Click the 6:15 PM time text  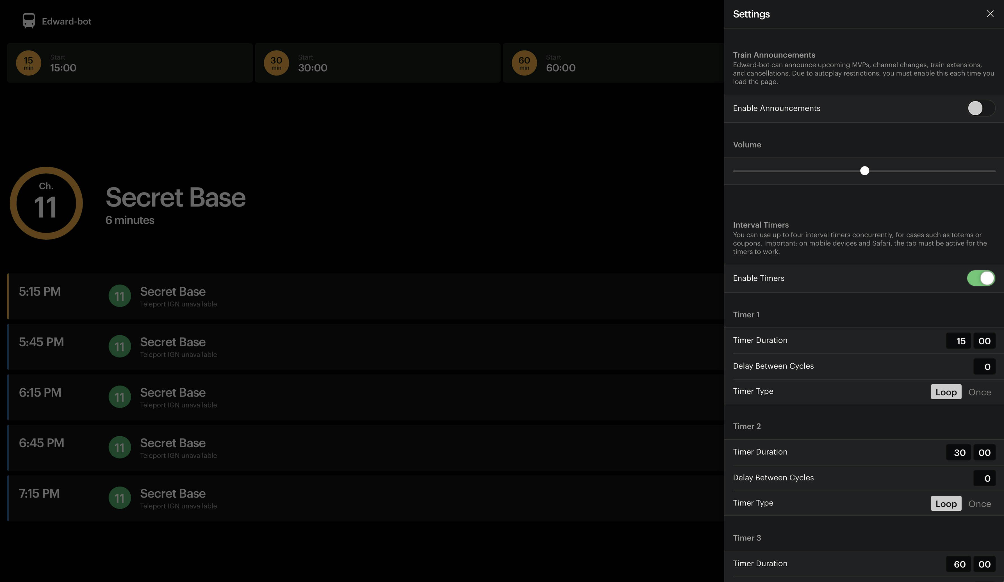point(40,393)
